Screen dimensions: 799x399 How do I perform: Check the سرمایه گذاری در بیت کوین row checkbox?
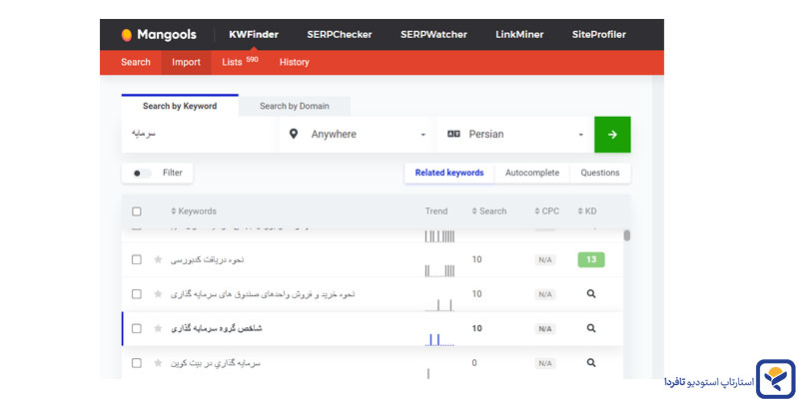coord(137,363)
